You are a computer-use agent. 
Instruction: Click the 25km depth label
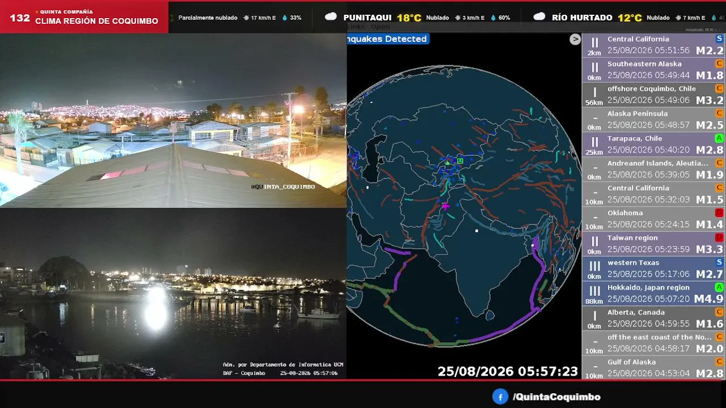point(594,152)
